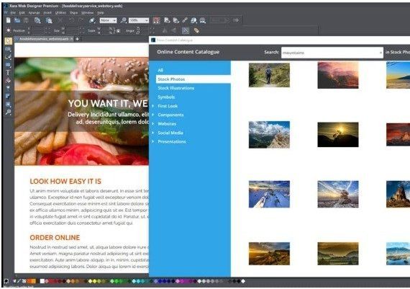Viewport: 410px width, 289px height.
Task: Expand the Social Media category
Action: [x=153, y=133]
